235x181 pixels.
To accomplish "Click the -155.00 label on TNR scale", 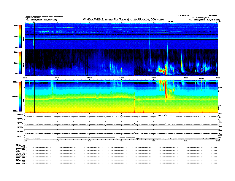I will 15,111.
